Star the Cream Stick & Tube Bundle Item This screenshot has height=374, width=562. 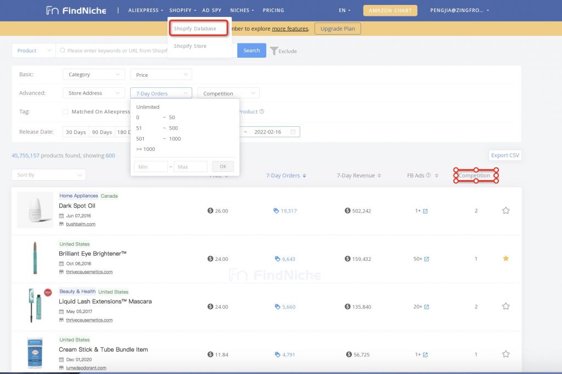click(x=505, y=354)
